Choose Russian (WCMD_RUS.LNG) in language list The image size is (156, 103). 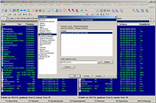click(87, 33)
